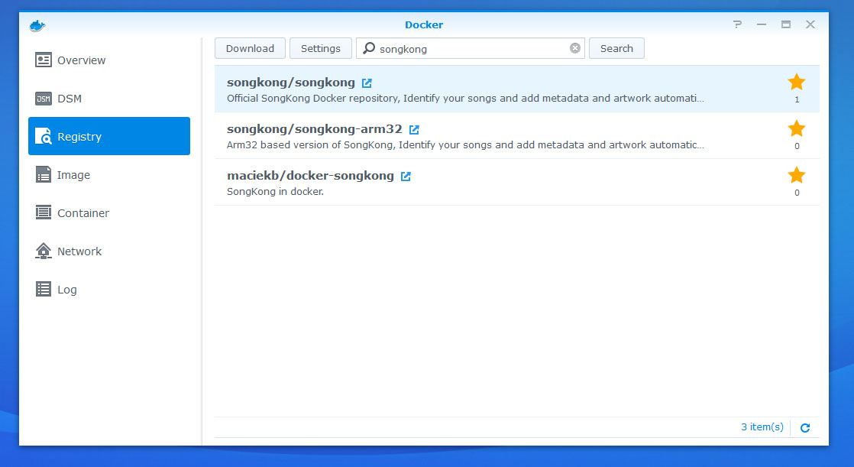Maximize the Docker window

(786, 24)
